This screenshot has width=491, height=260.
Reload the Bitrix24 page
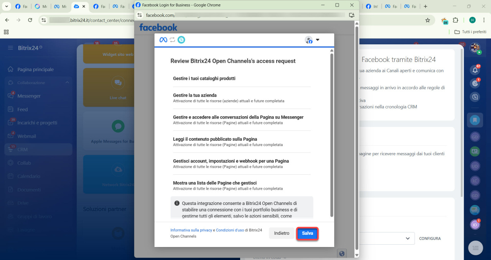pyautogui.click(x=30, y=20)
